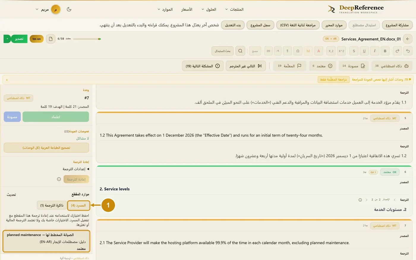Go back using the arrow beside the file name
416x260 pixels.
tap(408, 39)
